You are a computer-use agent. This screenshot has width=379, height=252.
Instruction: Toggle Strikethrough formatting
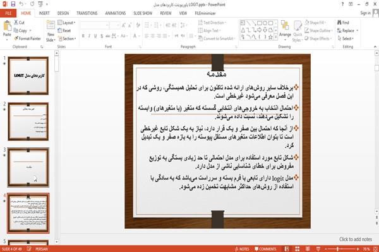(108, 36)
